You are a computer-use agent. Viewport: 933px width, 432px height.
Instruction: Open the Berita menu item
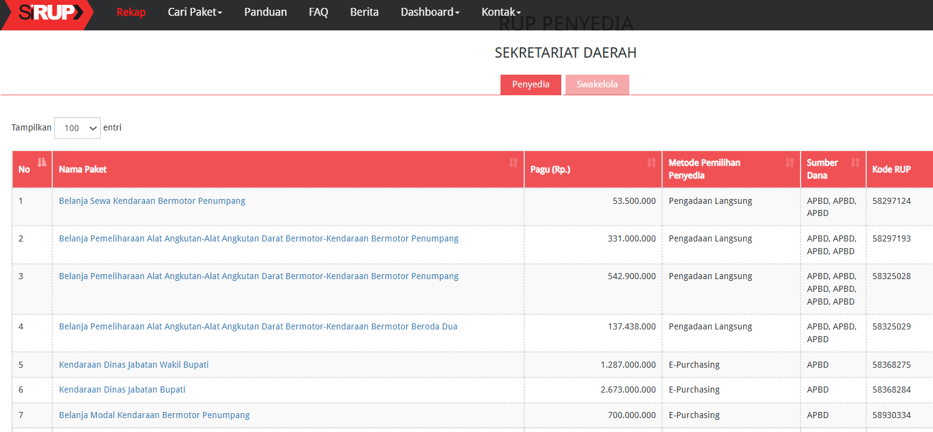(364, 12)
